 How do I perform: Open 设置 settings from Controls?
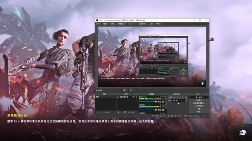(199, 109)
